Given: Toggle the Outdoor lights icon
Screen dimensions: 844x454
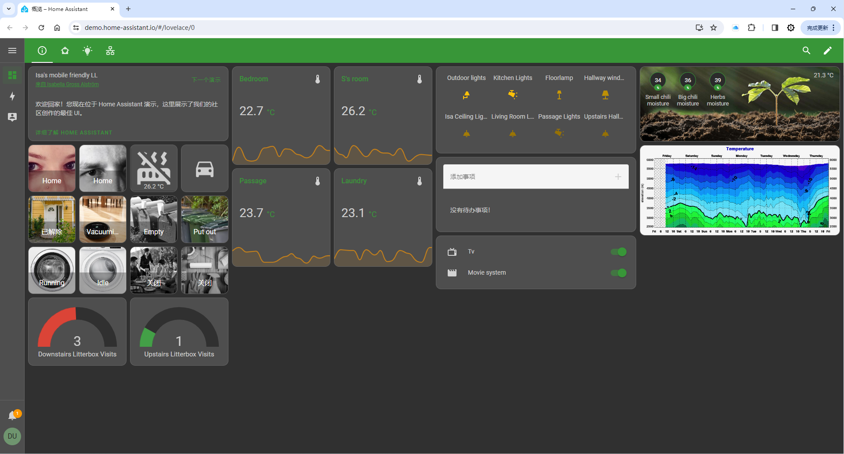Looking at the screenshot, I should [x=467, y=94].
